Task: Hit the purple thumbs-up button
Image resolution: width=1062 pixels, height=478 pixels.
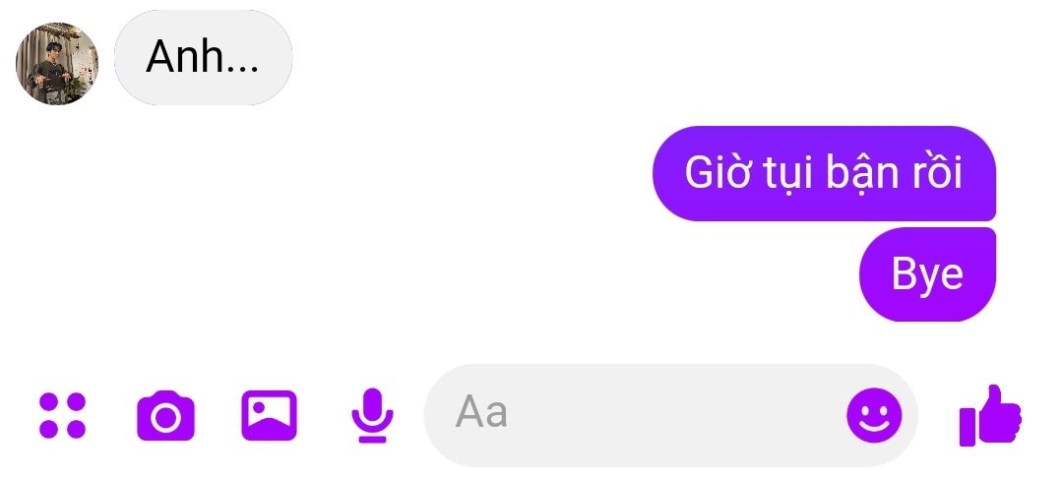Action: (x=990, y=415)
